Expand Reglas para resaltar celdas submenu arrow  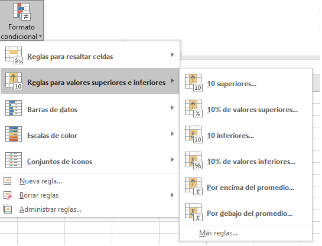click(173, 54)
